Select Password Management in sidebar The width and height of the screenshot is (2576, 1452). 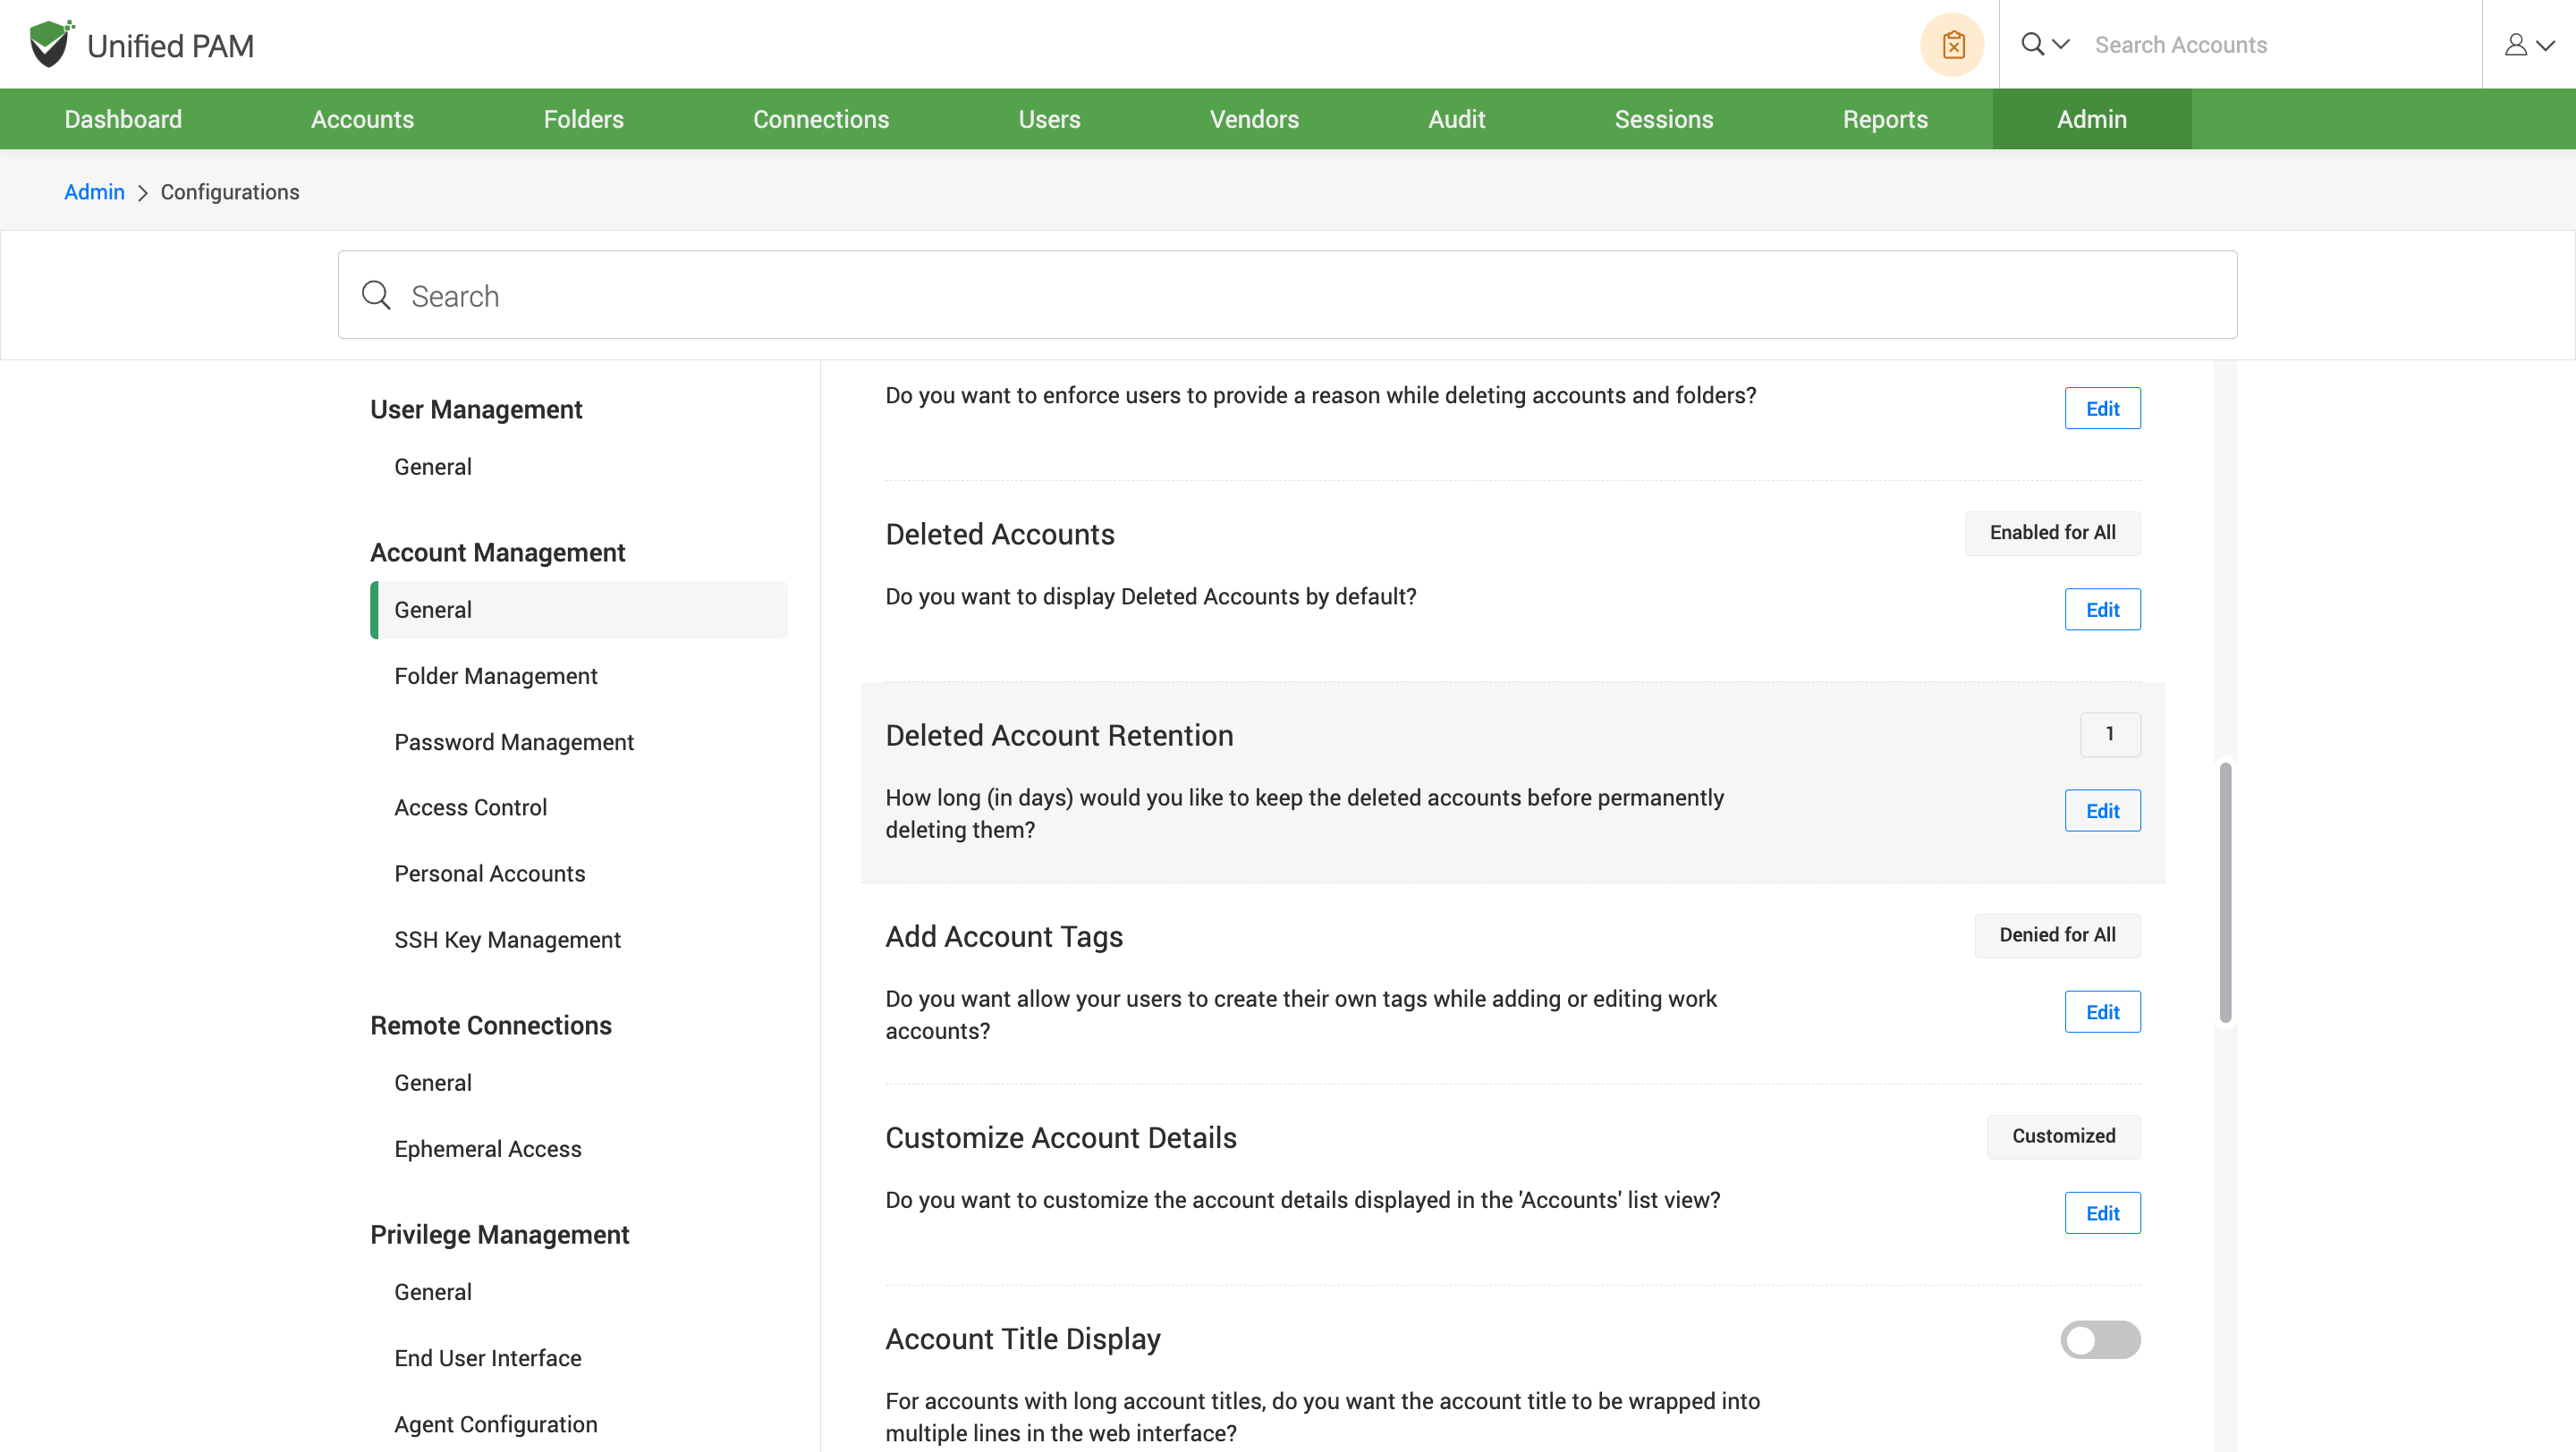pos(513,741)
